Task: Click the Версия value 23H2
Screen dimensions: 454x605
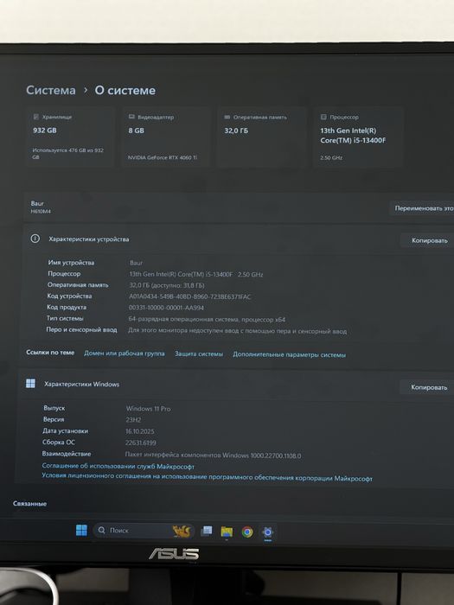Action: click(133, 420)
